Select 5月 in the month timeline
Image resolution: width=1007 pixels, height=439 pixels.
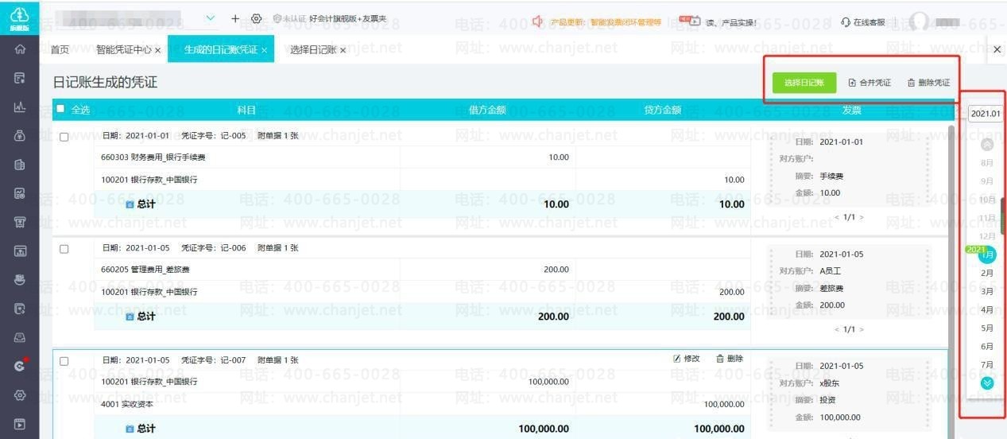tap(987, 328)
